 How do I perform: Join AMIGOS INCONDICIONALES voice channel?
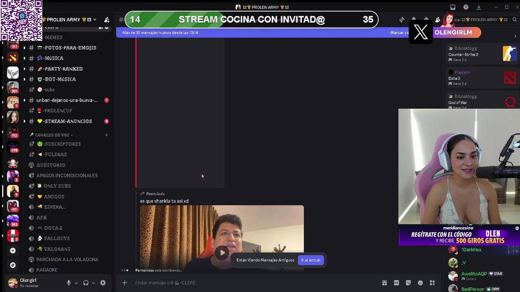[66, 176]
